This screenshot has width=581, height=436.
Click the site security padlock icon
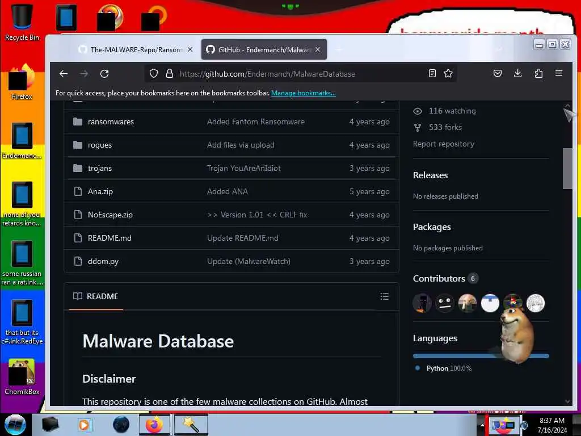pos(169,73)
